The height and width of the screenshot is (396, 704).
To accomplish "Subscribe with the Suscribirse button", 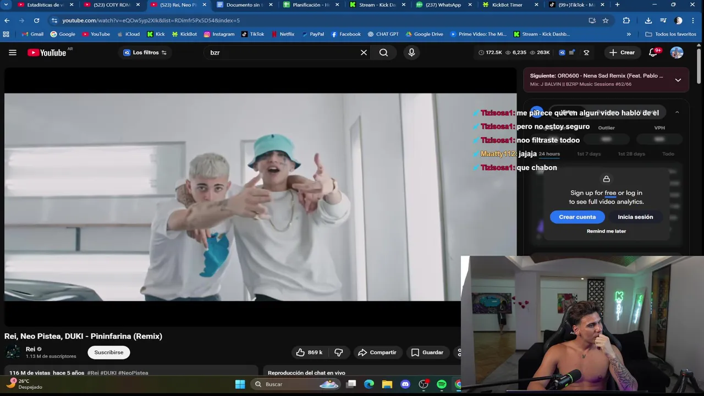I will click(109, 352).
